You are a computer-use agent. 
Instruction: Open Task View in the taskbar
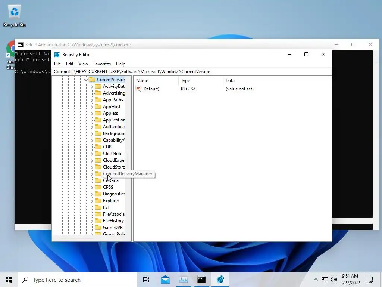[146, 280]
